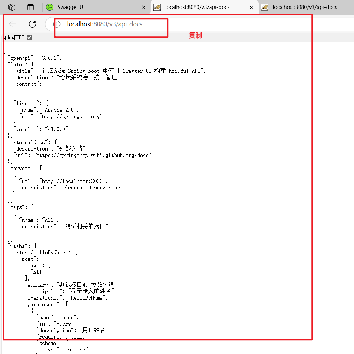
Task: Switch to the third api-docs tab
Action: [305, 7]
